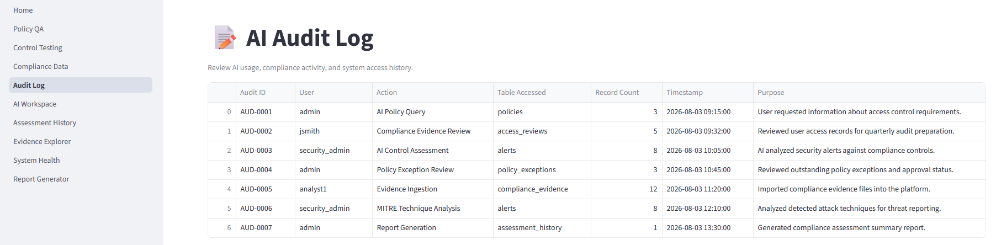Click user cell analyst1

point(333,189)
